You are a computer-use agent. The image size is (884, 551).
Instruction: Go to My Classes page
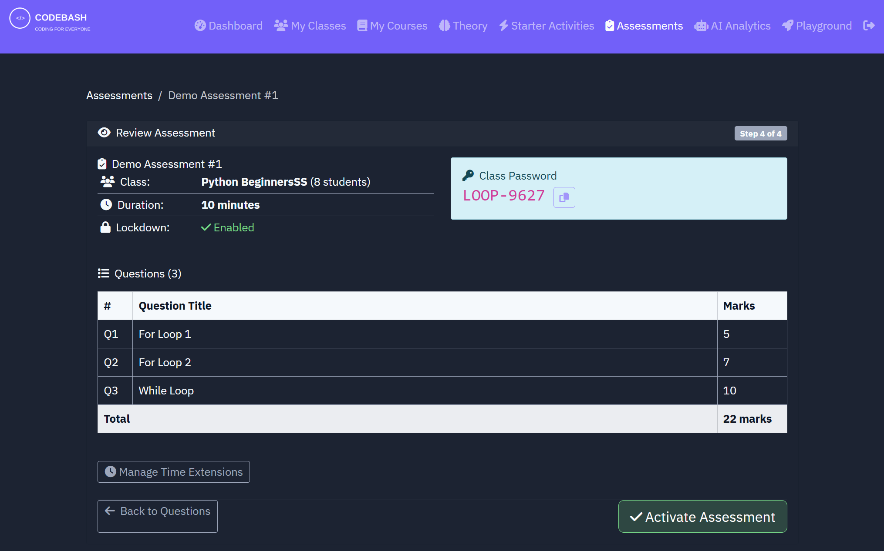pos(310,26)
